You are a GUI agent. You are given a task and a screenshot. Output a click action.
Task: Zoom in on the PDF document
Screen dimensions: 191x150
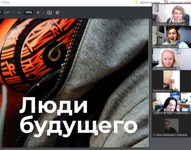click(38, 12)
